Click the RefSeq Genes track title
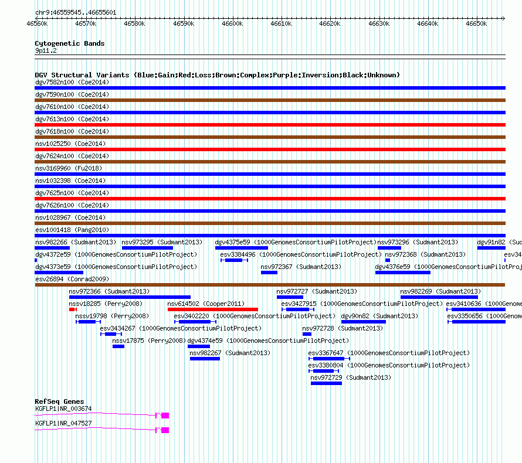Screen dimensions: 522x463 point(59,401)
